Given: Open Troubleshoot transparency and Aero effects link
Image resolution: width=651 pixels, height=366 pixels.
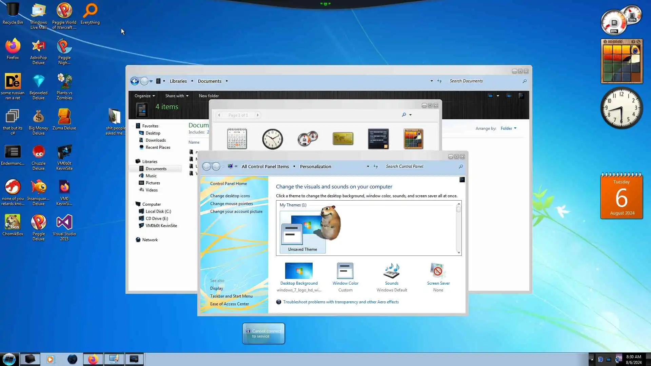Looking at the screenshot, I should tap(341, 302).
